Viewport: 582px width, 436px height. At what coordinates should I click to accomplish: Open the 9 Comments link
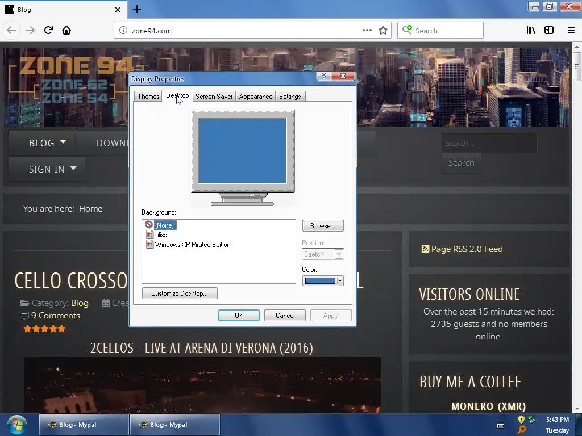56,316
